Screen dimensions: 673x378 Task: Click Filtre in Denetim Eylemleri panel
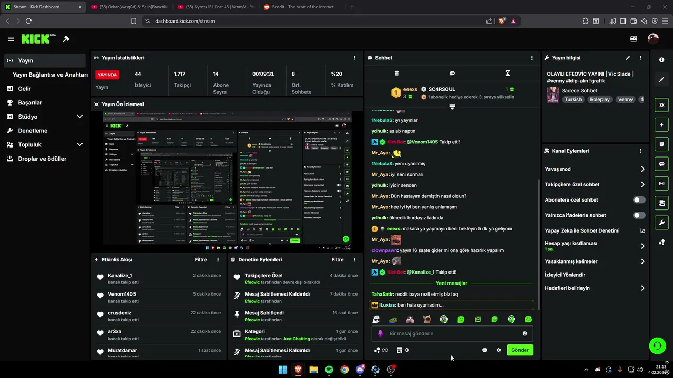point(338,260)
